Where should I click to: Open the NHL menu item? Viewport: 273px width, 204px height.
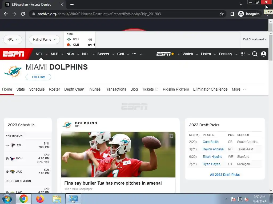pyautogui.click(x=86, y=54)
